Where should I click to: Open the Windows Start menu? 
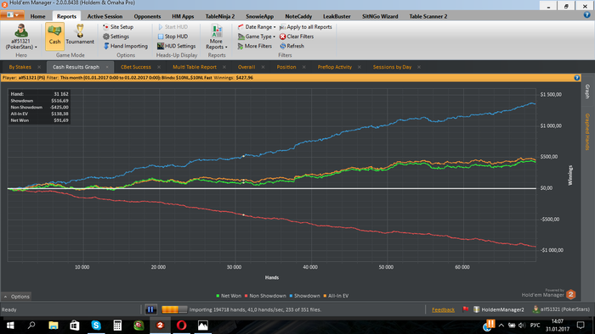pos(10,326)
